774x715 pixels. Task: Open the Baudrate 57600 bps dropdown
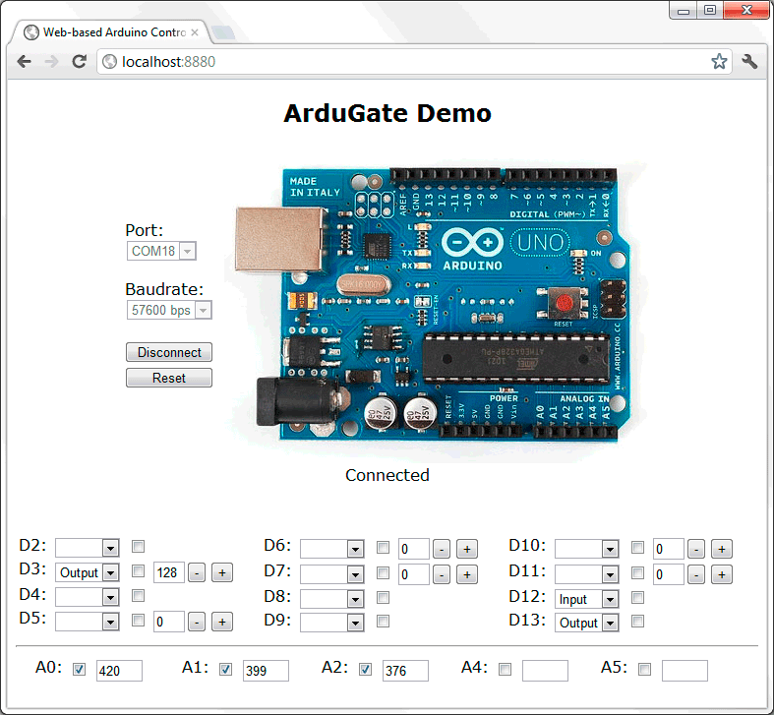click(x=169, y=310)
